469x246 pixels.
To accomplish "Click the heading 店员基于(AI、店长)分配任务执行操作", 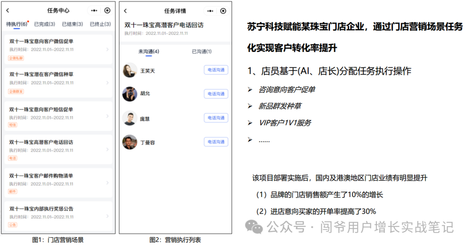I will [x=329, y=71].
